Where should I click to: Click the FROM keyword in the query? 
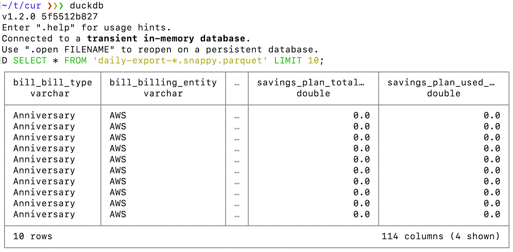point(76,61)
